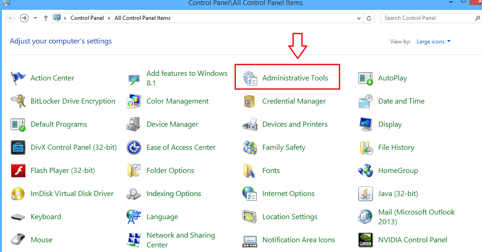Click the File History icon
This screenshot has width=482, height=252.
coord(366,148)
